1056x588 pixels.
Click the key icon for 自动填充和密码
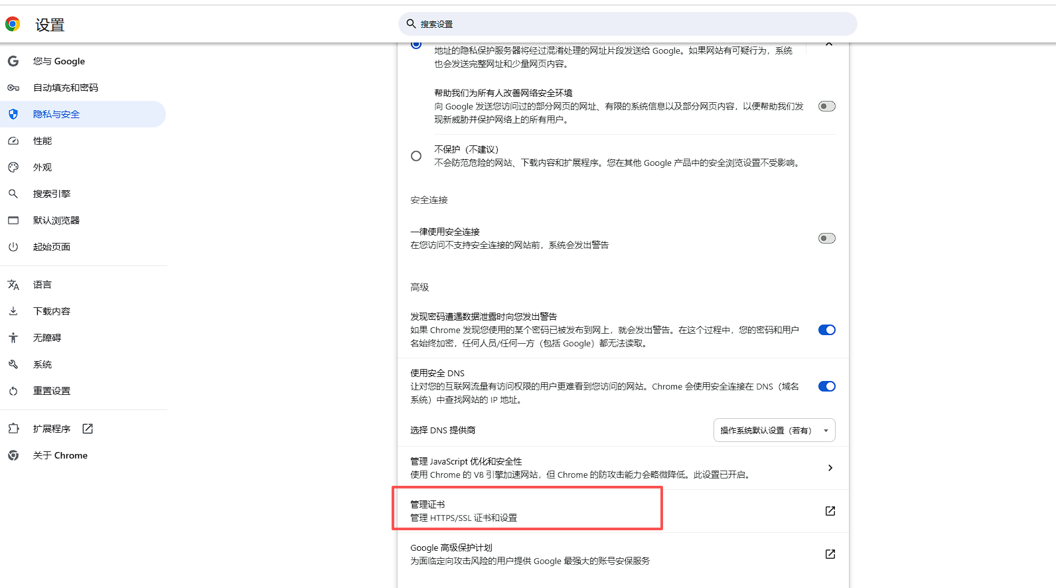click(13, 88)
